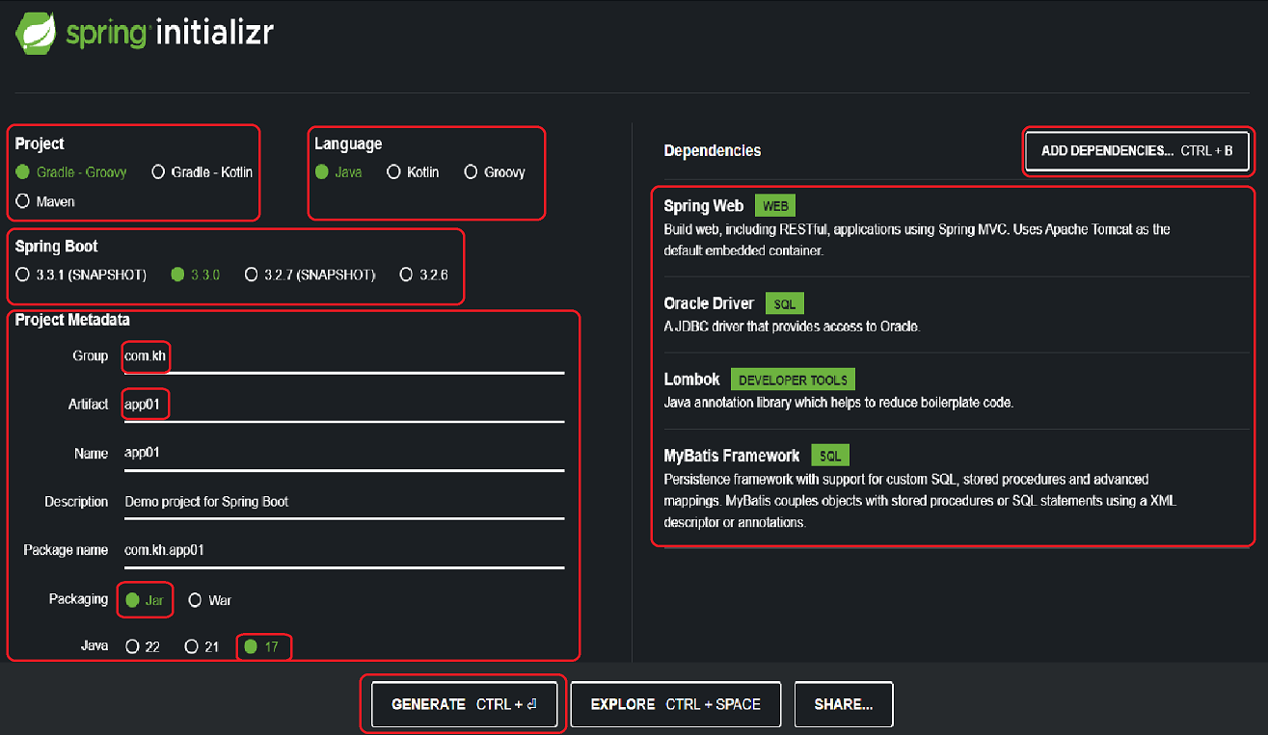Click the Explore button

(675, 704)
